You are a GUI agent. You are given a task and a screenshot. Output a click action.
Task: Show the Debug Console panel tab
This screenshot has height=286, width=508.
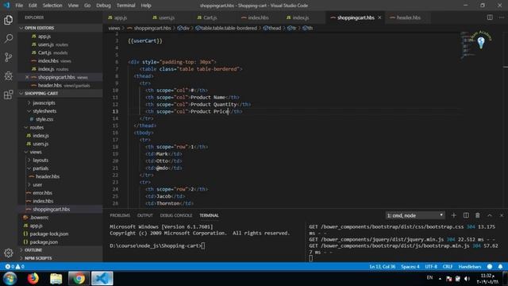tap(176, 215)
